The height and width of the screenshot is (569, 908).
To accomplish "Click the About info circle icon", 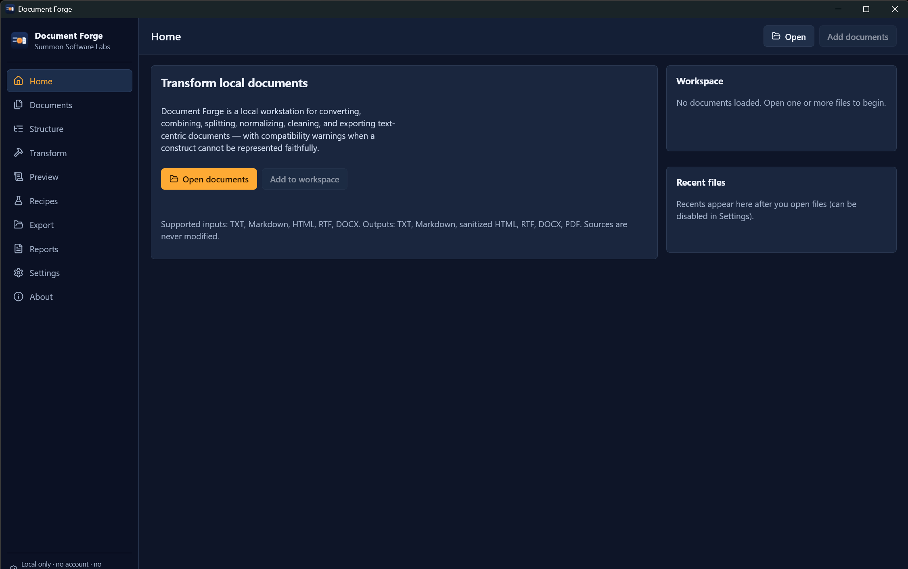I will coord(18,297).
